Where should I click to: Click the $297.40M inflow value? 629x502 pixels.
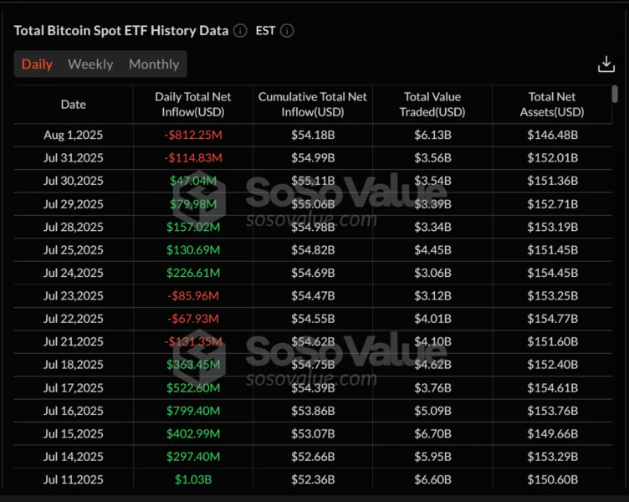coord(193,456)
